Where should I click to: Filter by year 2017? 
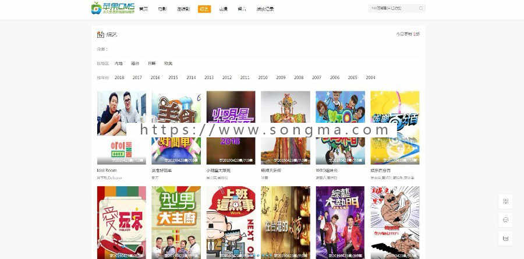pyautogui.click(x=137, y=77)
